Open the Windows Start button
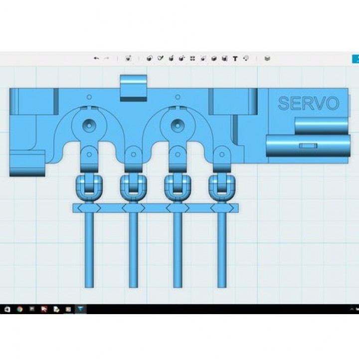The image size is (359, 359). [7, 309]
